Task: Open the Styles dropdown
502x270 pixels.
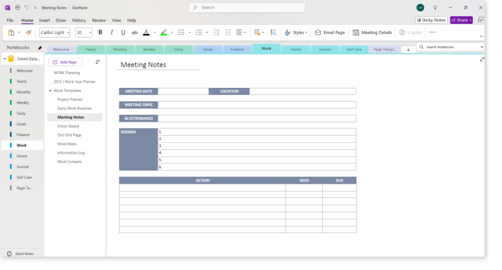Action: 296,32
